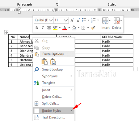This screenshot has height=121, width=139.
Task: Click the paragraph alignment icon
Action: pyautogui.click(x=49, y=28)
